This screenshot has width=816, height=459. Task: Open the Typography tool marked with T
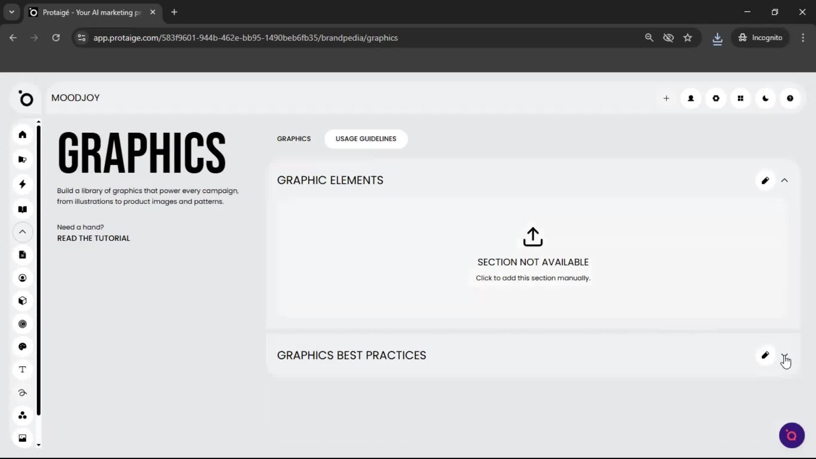point(22,369)
